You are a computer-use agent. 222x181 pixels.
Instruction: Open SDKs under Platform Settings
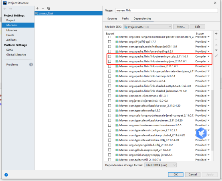[10, 50]
